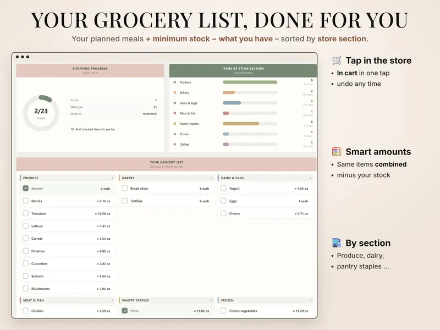Click the Chilled row in store sections
This screenshot has height=330, width=440.
point(243,145)
